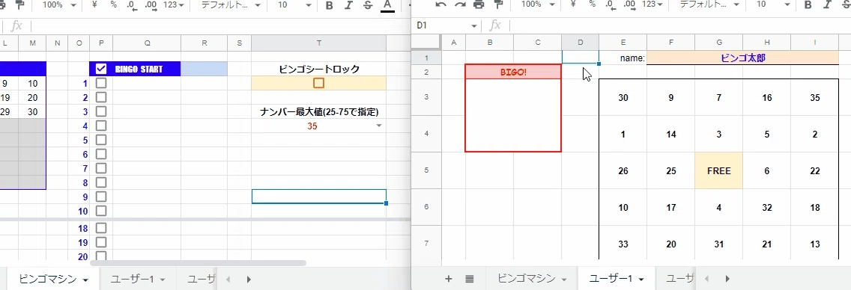Uncheck the BINGO START checkbox
Viewport: 851px width, 290px height.
click(x=101, y=69)
